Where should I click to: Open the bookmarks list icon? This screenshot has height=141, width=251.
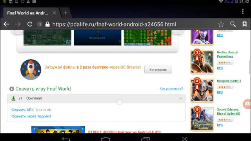244,24
